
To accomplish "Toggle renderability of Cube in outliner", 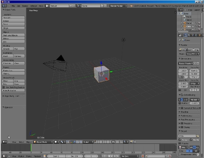I will pyautogui.click(x=199, y=26).
